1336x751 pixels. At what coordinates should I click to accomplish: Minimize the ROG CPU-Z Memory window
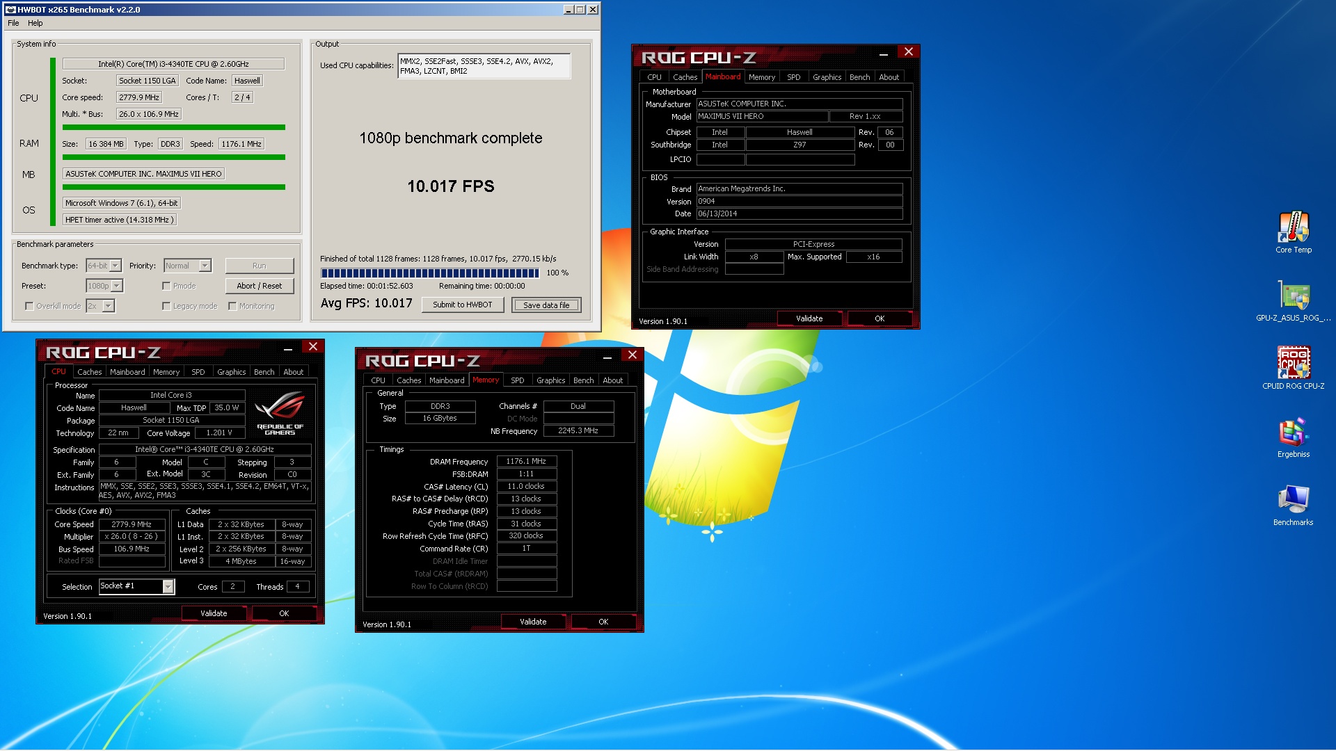(x=607, y=356)
